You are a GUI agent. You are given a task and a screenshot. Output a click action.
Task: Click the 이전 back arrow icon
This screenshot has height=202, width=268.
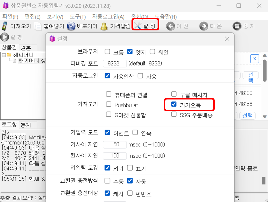coord(171,26)
